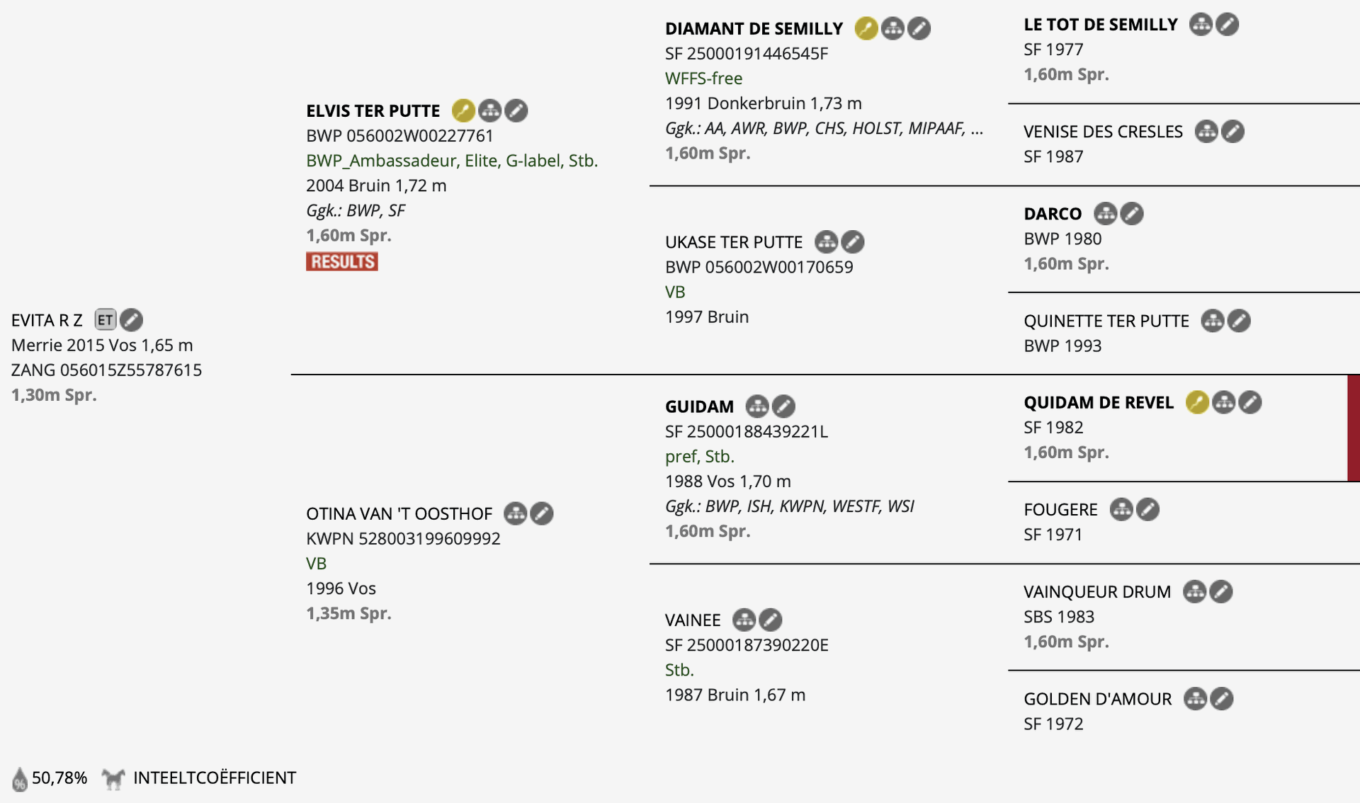
Task: Open the Diamant de Semilly horse name link
Action: coord(754,28)
